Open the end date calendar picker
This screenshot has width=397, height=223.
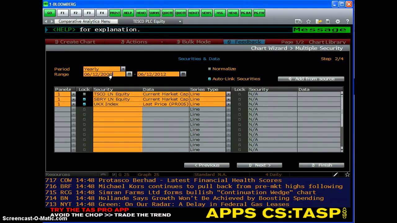pyautogui.click(x=183, y=74)
